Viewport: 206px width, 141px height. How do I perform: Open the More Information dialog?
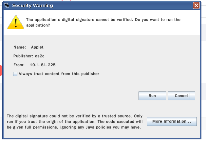[172, 121]
